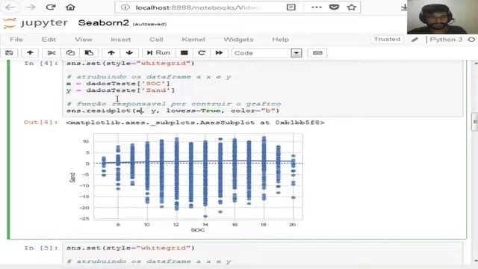Click the y = dadosTeste['Sand'] line
Viewport: 478px width, 269px height.
click(121, 90)
